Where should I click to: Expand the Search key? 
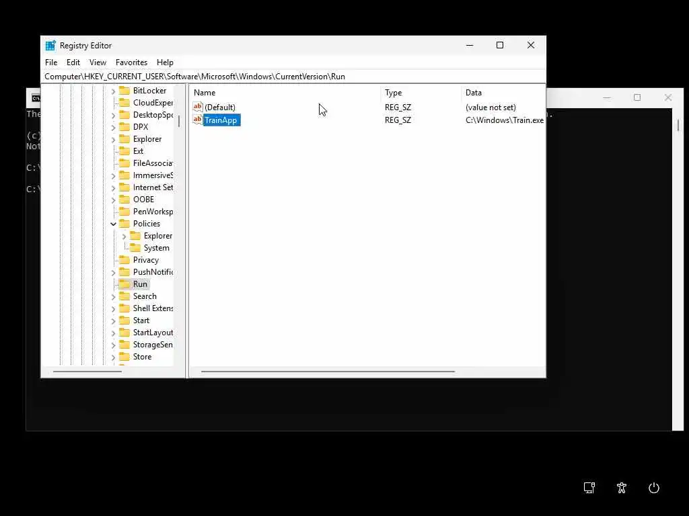click(113, 296)
